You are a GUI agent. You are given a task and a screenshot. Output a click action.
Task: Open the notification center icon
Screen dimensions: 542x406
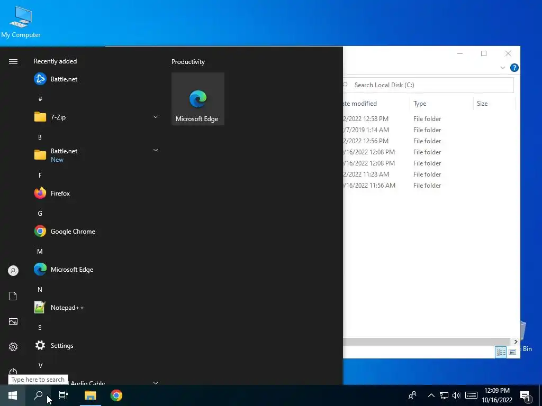tap(526, 396)
